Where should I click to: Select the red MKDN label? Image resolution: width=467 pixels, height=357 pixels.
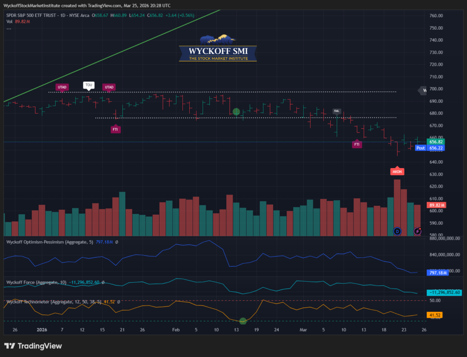click(397, 172)
